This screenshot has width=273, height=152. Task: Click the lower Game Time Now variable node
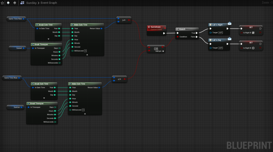(x=12, y=78)
